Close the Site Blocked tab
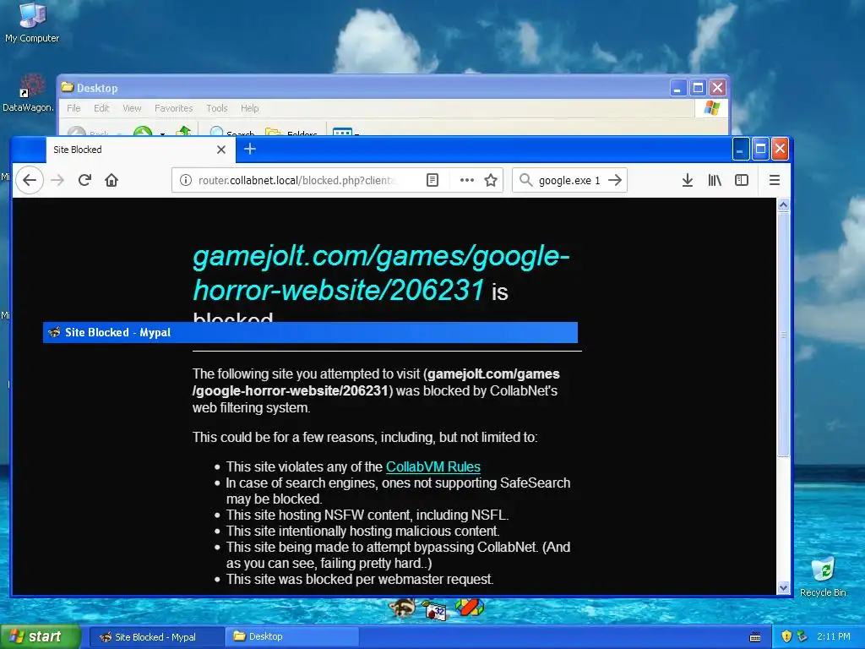This screenshot has width=865, height=649. click(221, 150)
